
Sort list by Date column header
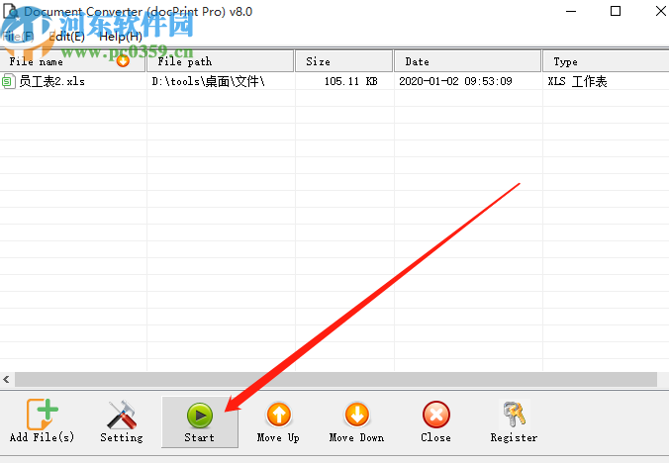click(x=467, y=61)
